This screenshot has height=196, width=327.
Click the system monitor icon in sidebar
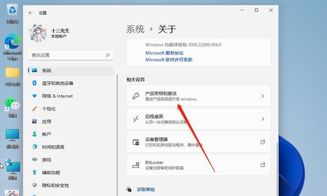click(x=34, y=70)
